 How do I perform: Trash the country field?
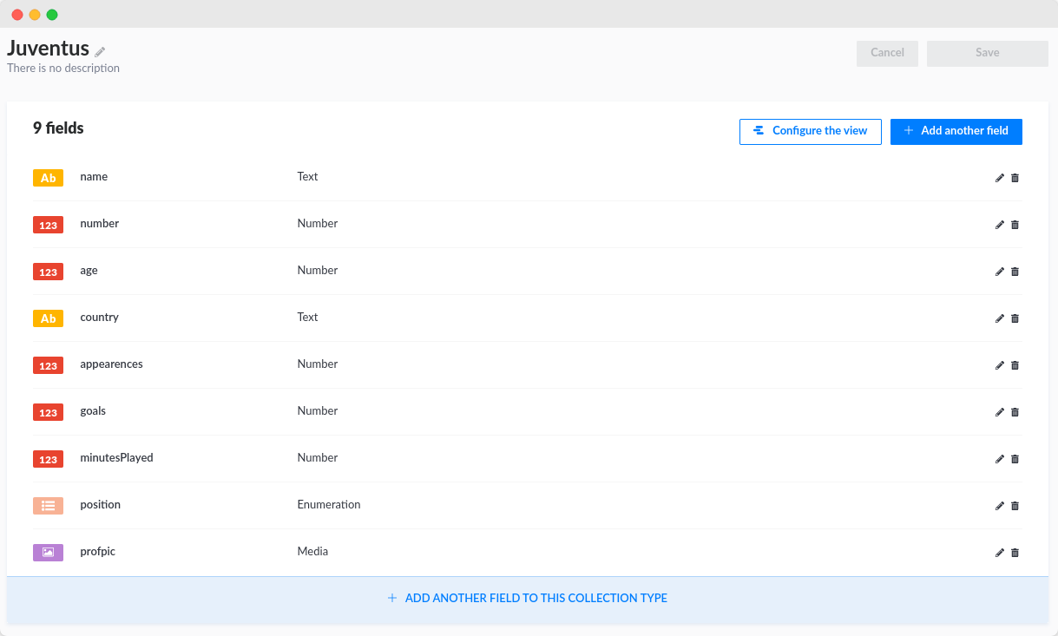pyautogui.click(x=1015, y=318)
